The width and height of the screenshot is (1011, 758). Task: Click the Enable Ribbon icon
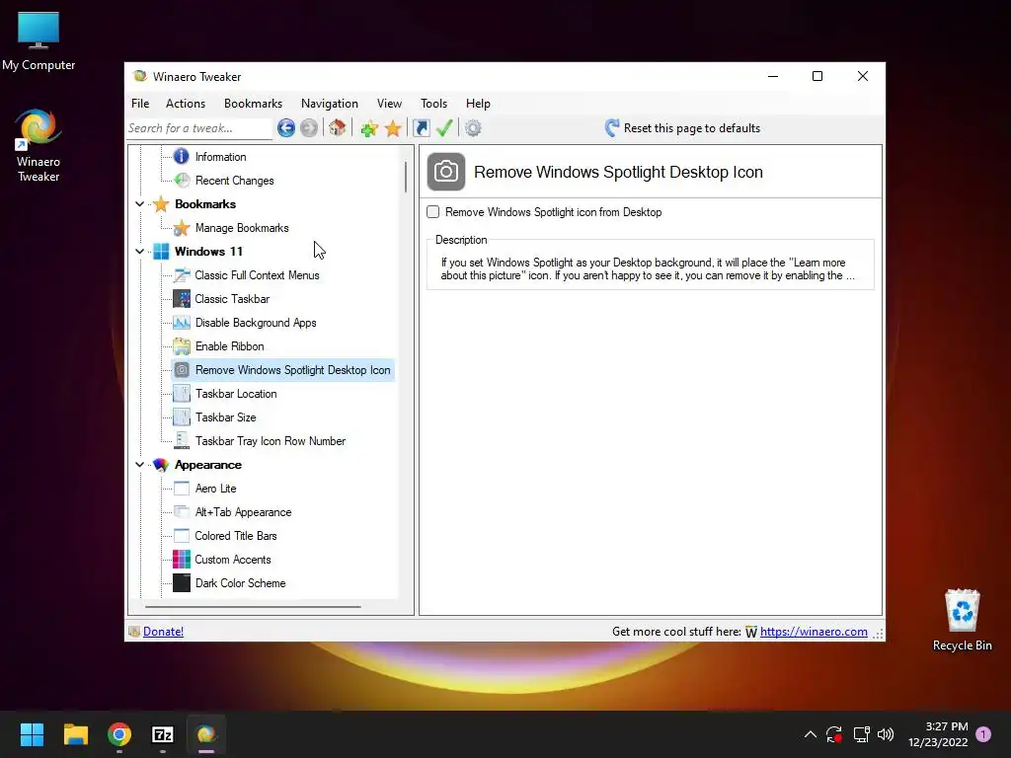click(182, 346)
